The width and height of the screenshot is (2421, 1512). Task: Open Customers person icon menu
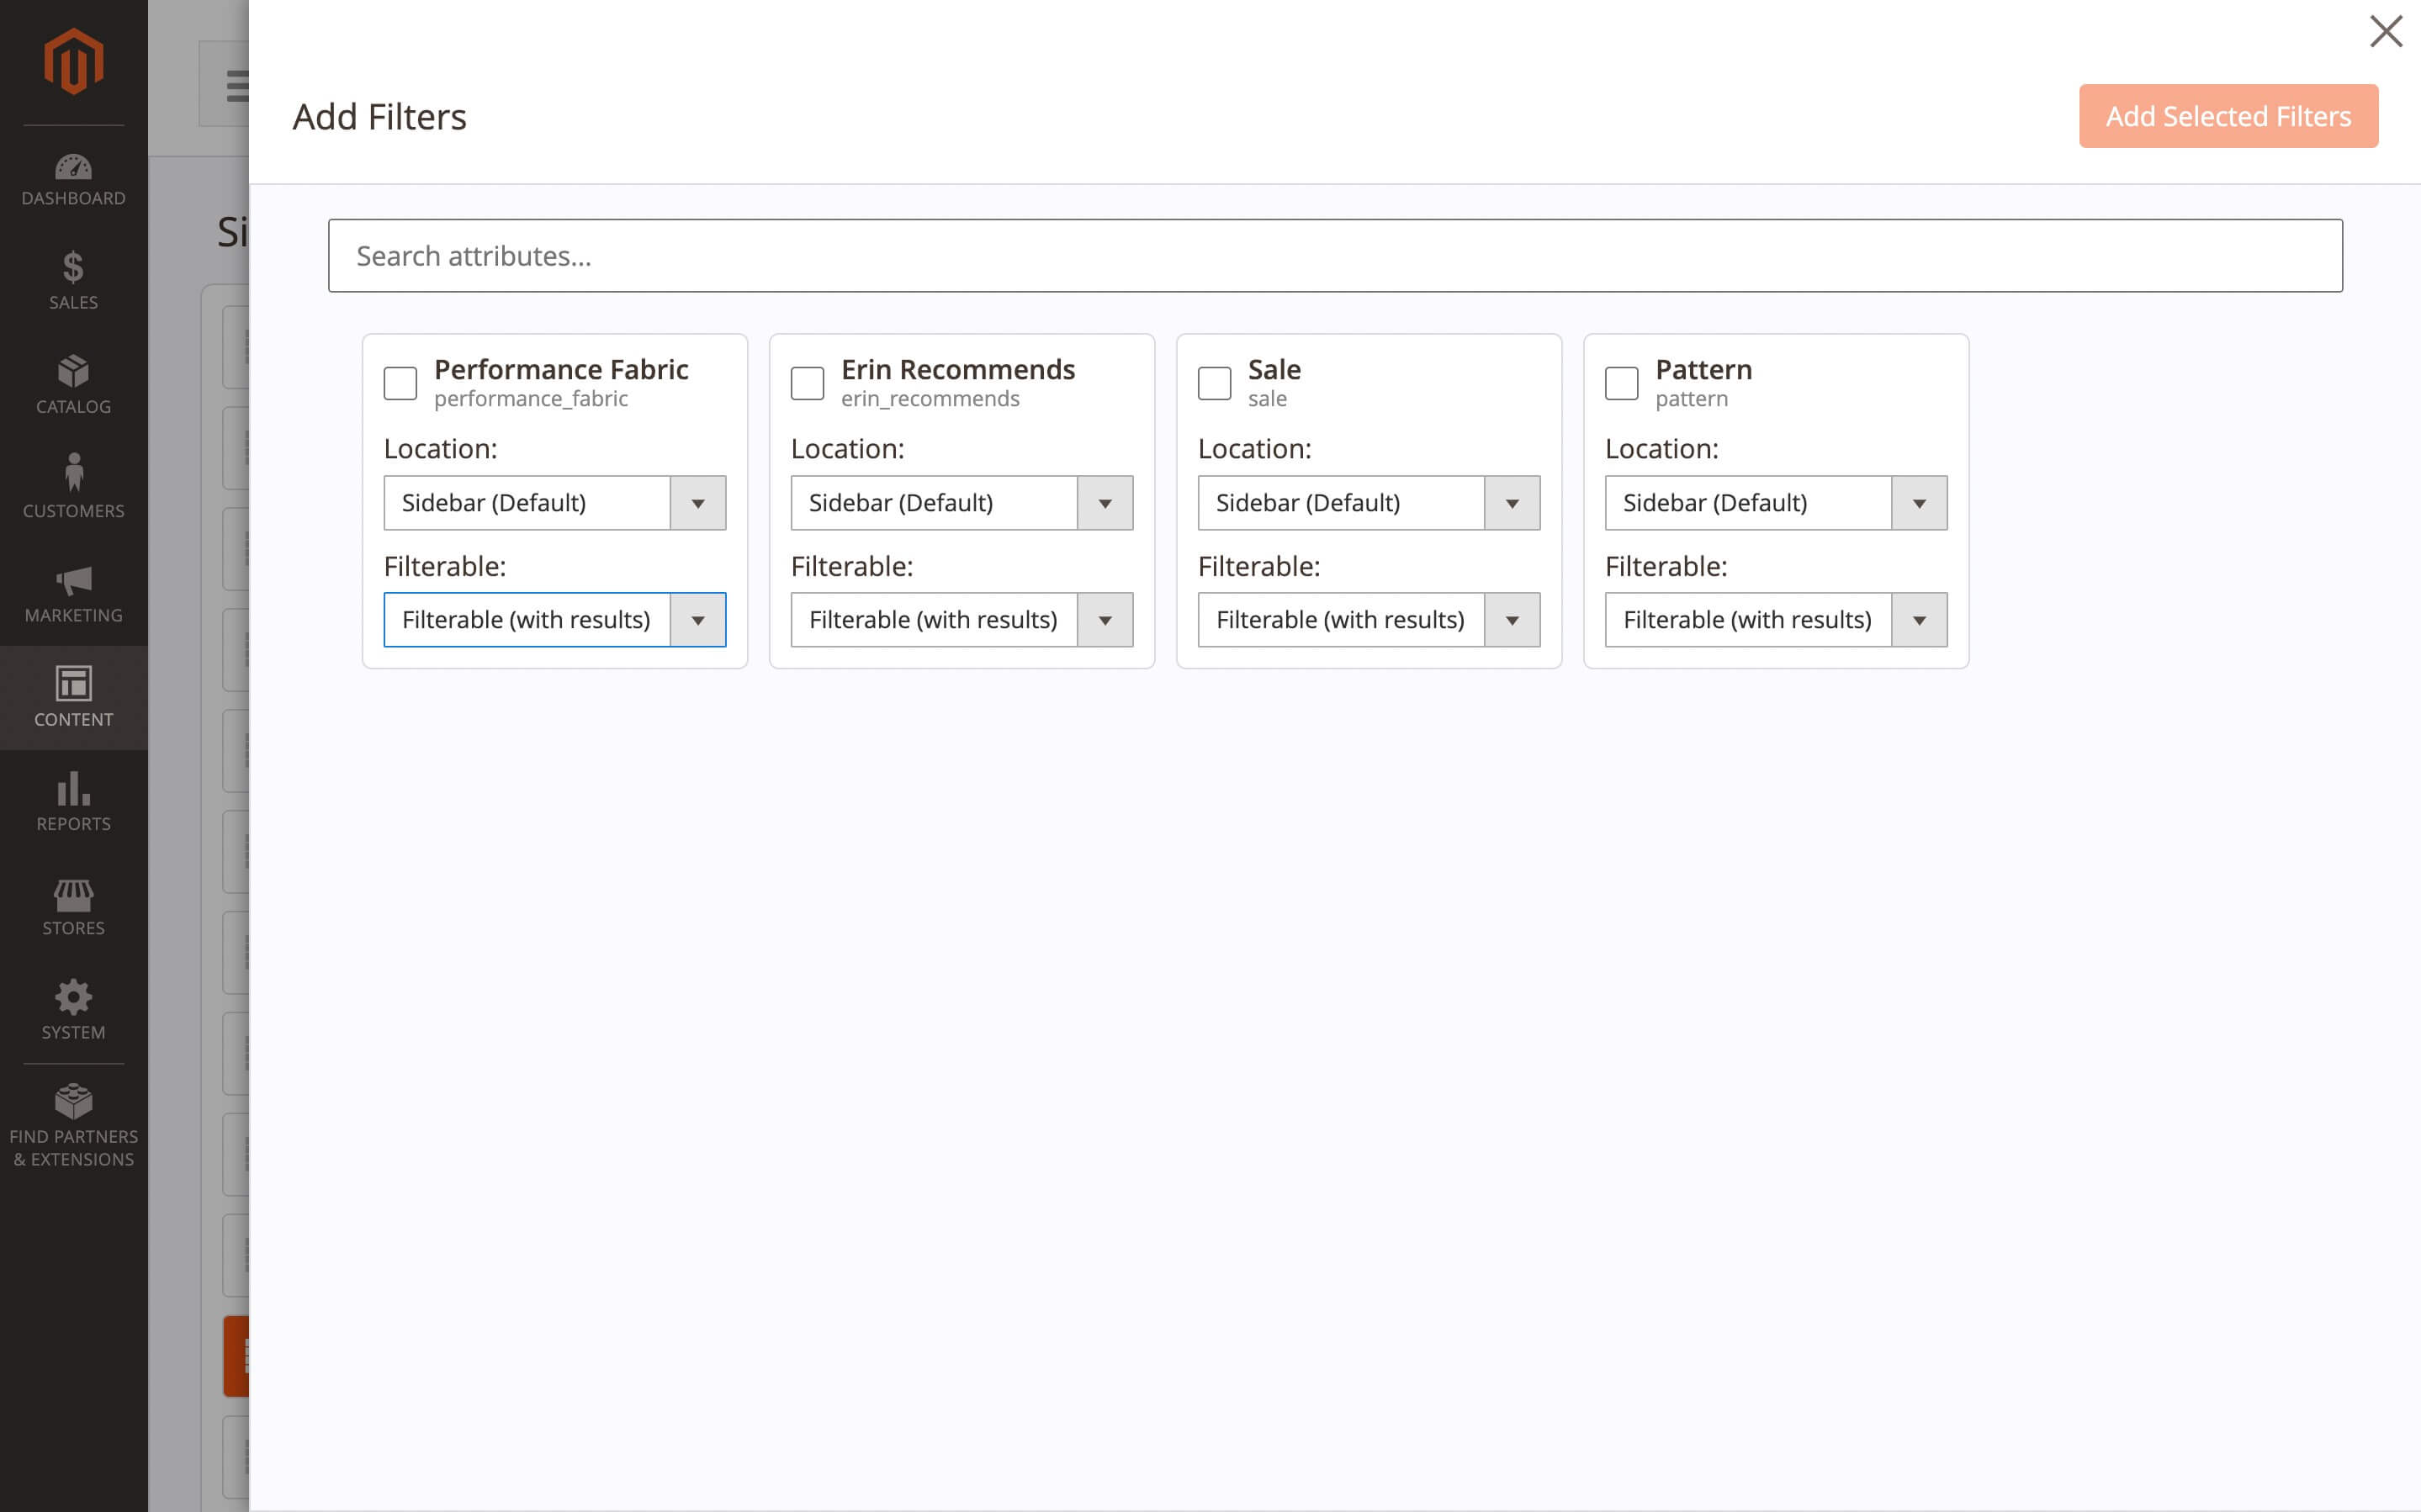[73, 474]
